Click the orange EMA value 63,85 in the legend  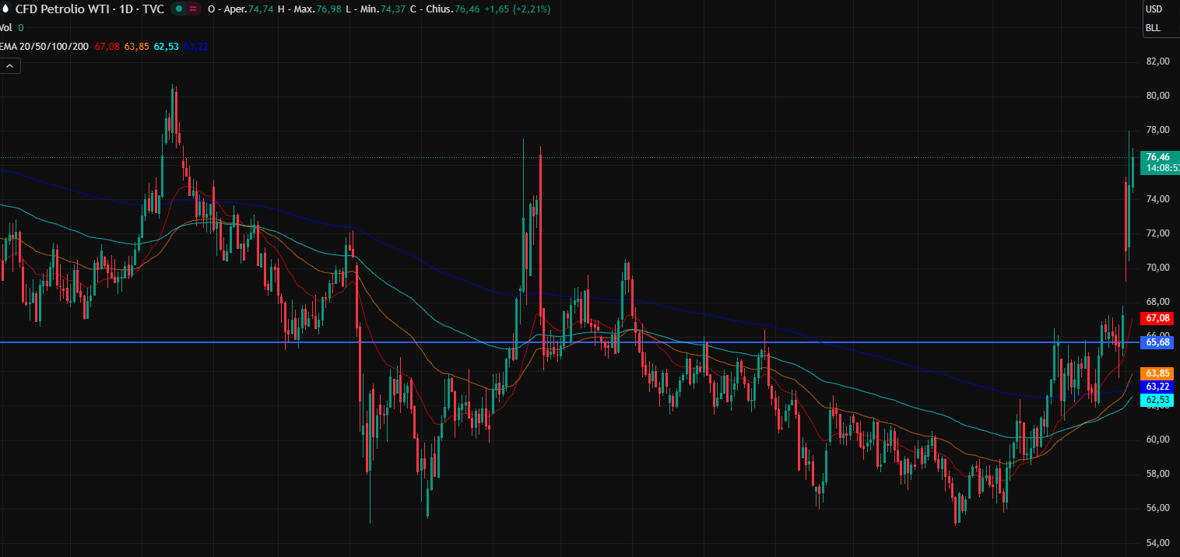tap(137, 47)
